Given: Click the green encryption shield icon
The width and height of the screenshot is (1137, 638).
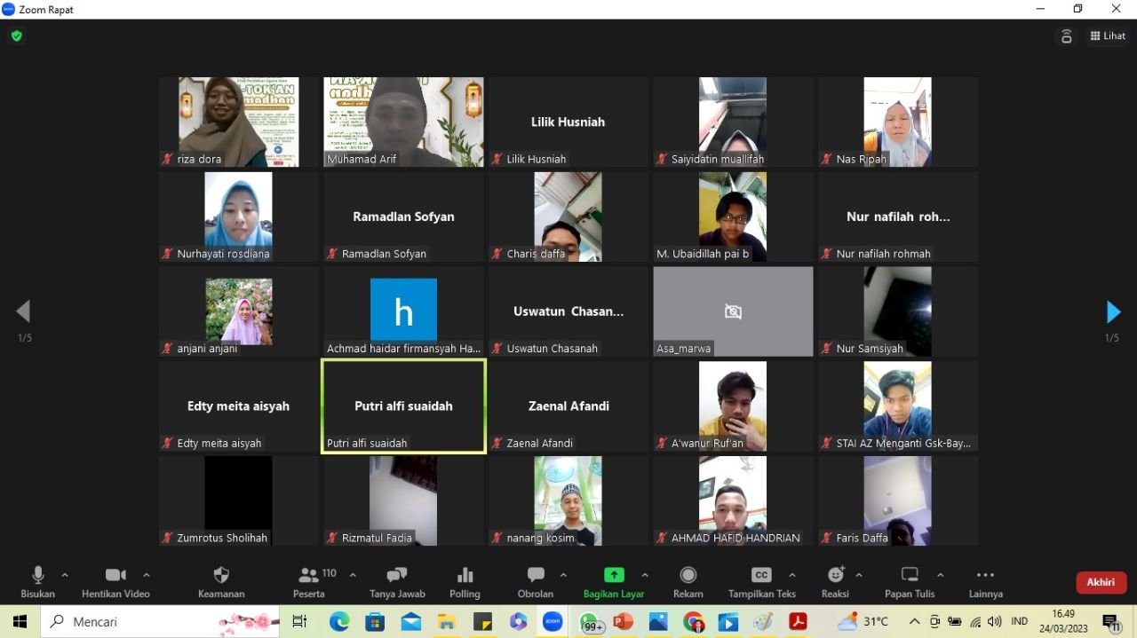Looking at the screenshot, I should (x=16, y=36).
